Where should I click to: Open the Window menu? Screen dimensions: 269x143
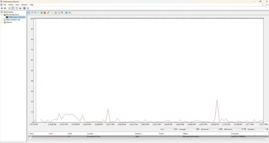coord(24,5)
